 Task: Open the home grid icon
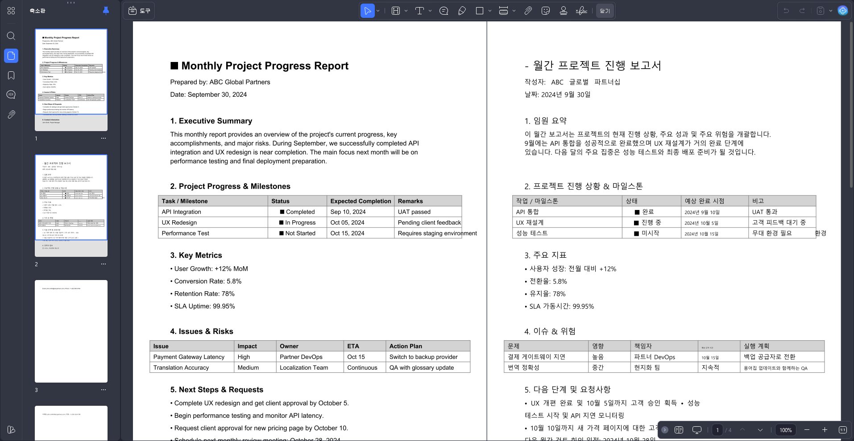(x=11, y=11)
